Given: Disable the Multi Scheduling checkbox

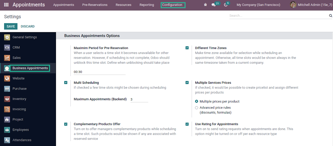Looking at the screenshot, I should pyautogui.click(x=66, y=83).
